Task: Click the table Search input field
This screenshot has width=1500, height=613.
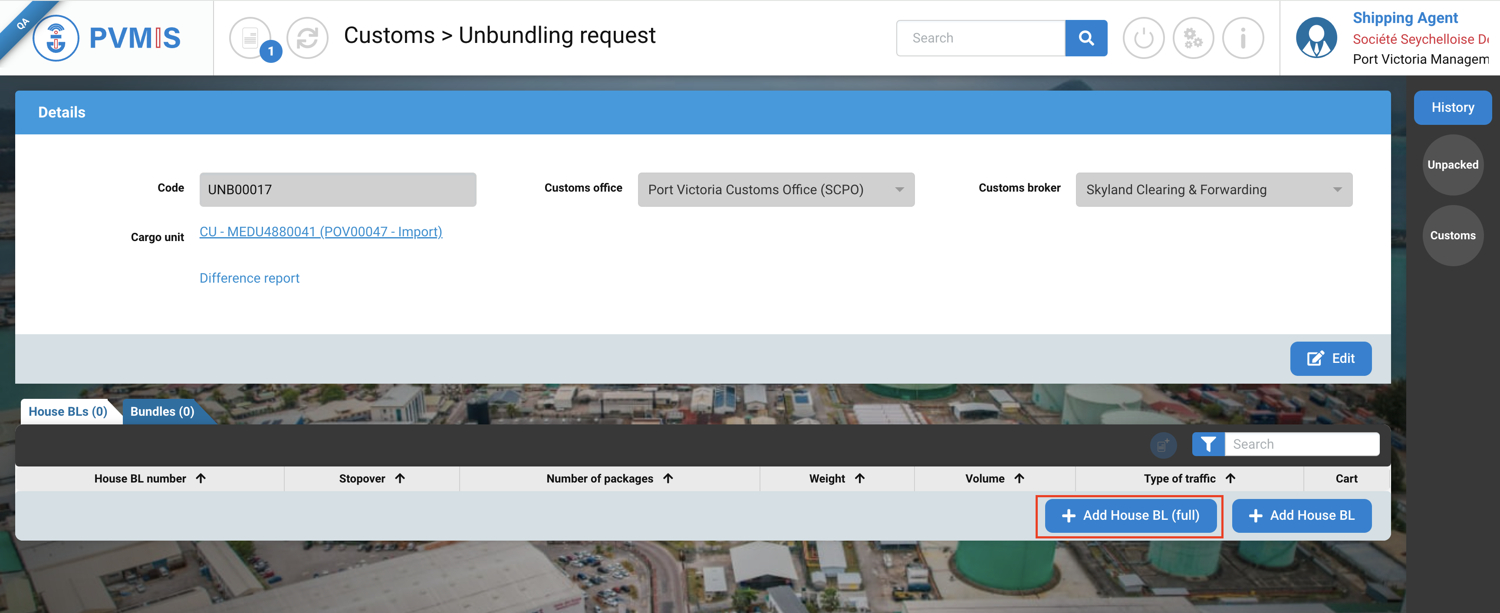Action: (x=1302, y=444)
